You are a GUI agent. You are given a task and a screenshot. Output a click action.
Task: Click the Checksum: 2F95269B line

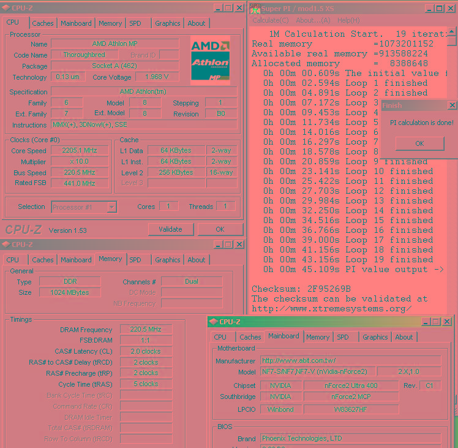(x=301, y=289)
